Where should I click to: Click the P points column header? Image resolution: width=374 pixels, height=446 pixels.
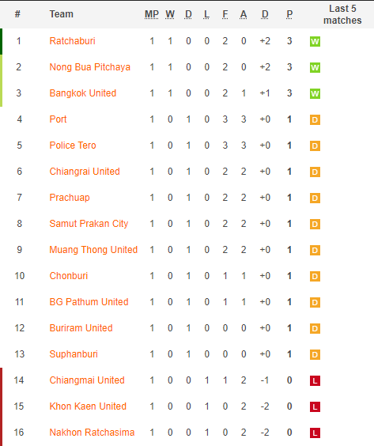tap(289, 14)
